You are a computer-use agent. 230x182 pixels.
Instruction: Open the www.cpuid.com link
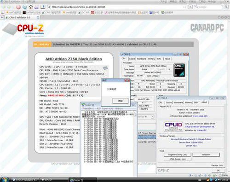tap(200, 116)
